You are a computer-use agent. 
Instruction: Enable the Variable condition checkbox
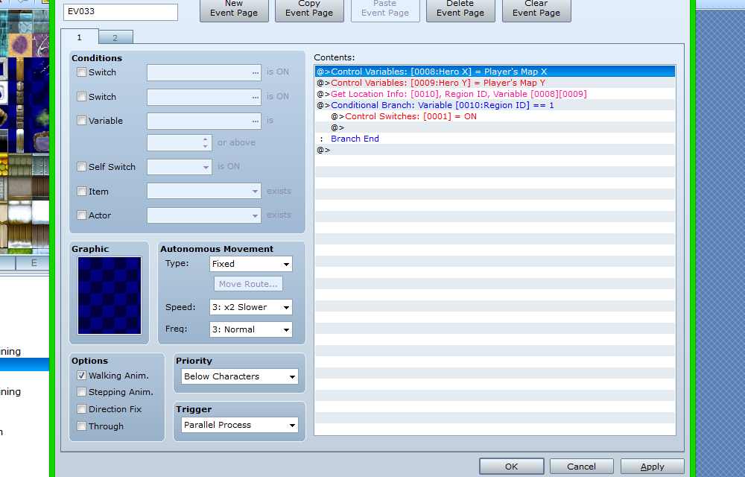tap(82, 121)
